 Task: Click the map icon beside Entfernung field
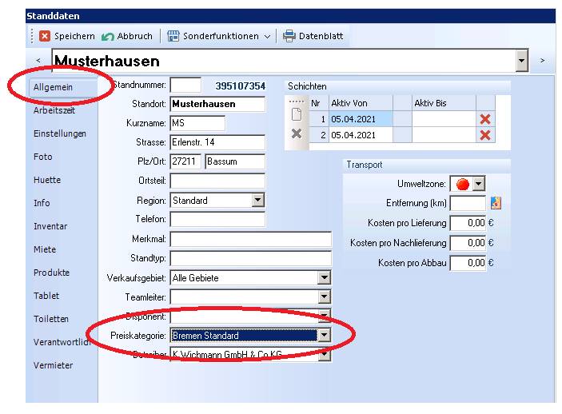(x=496, y=203)
